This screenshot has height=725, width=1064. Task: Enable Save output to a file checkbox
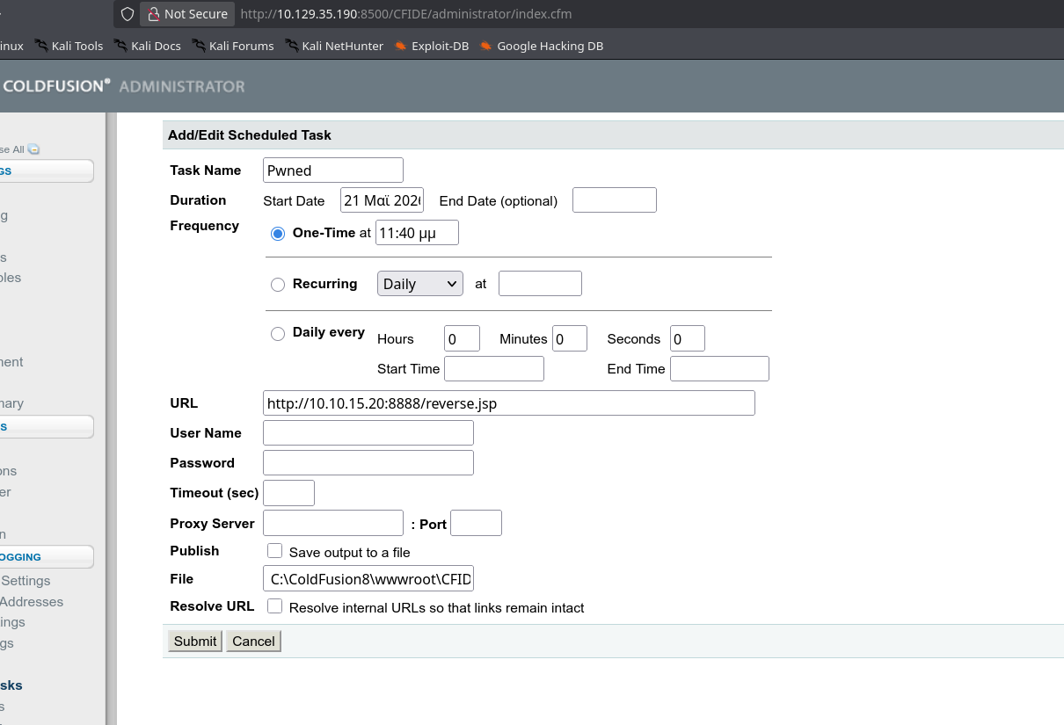coord(274,551)
